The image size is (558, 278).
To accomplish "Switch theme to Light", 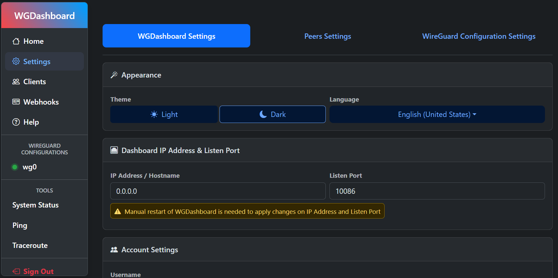I will 164,114.
